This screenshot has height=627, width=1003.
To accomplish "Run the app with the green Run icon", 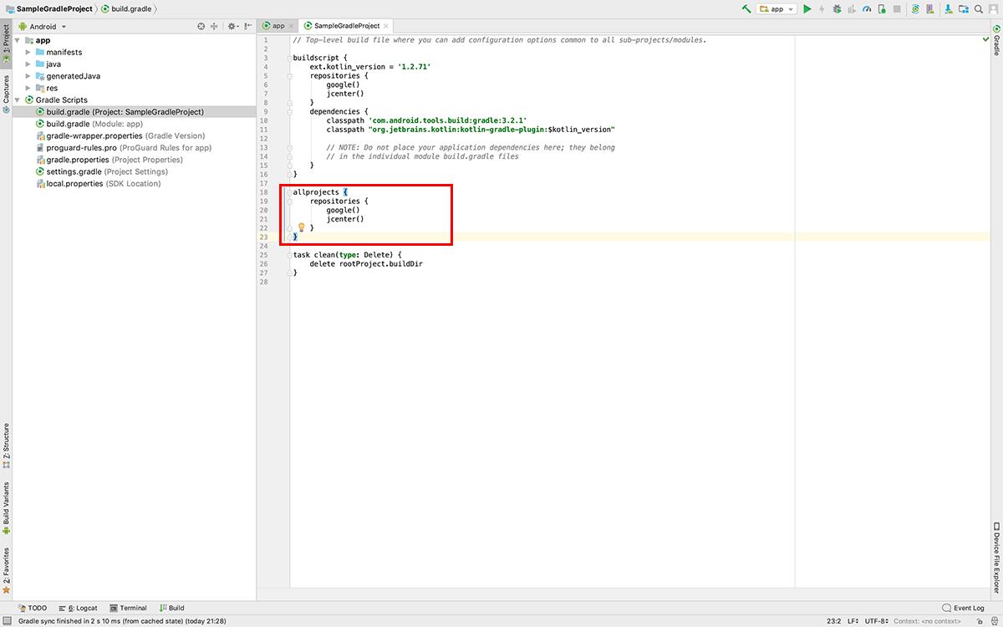I will coord(806,8).
